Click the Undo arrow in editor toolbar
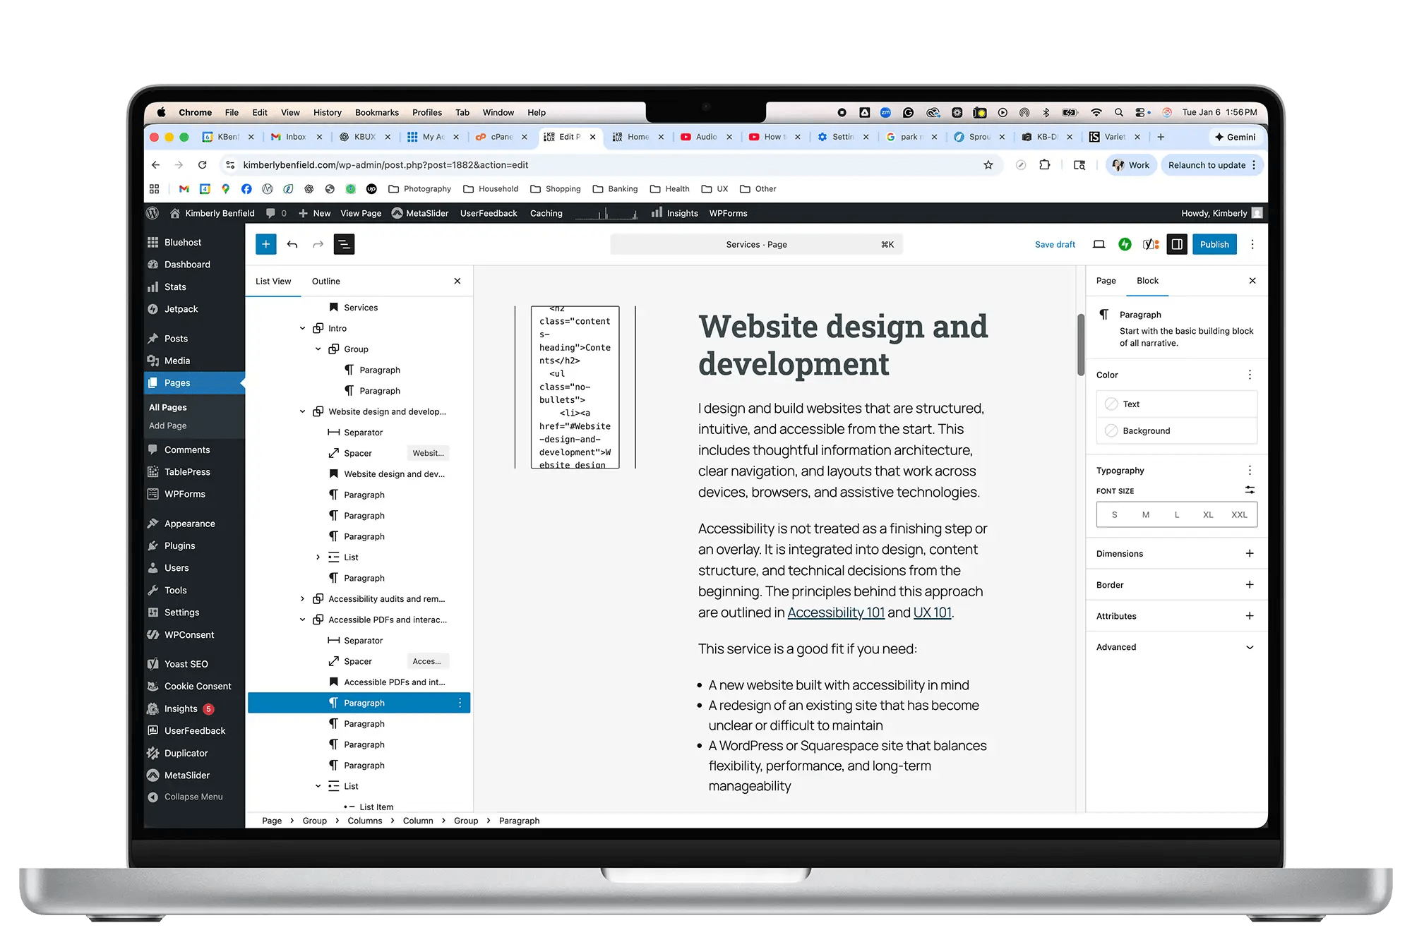Viewport: 1412px width, 930px height. (x=292, y=244)
